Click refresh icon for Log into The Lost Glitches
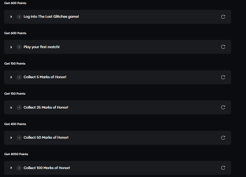This screenshot has height=177, width=246. pos(223,17)
